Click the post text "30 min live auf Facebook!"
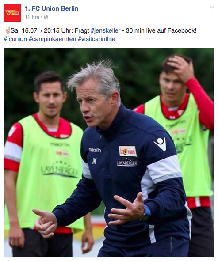 [161, 30]
